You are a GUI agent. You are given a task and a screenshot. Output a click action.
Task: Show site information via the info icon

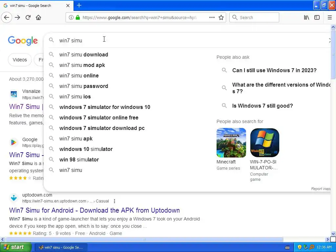(71, 17)
